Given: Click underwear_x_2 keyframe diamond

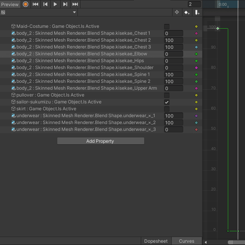Looking at the screenshot, I should [197, 123].
